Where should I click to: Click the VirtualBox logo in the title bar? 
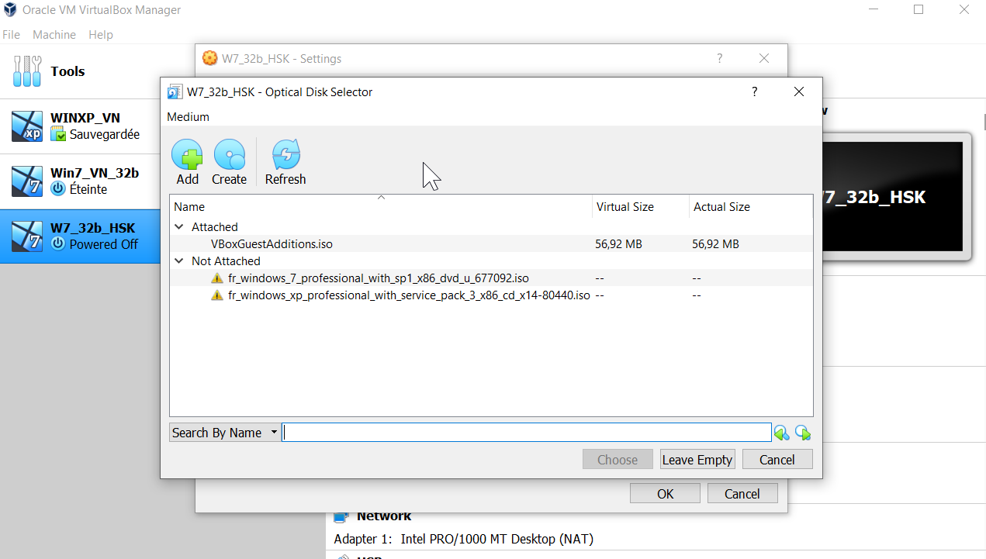pyautogui.click(x=10, y=10)
